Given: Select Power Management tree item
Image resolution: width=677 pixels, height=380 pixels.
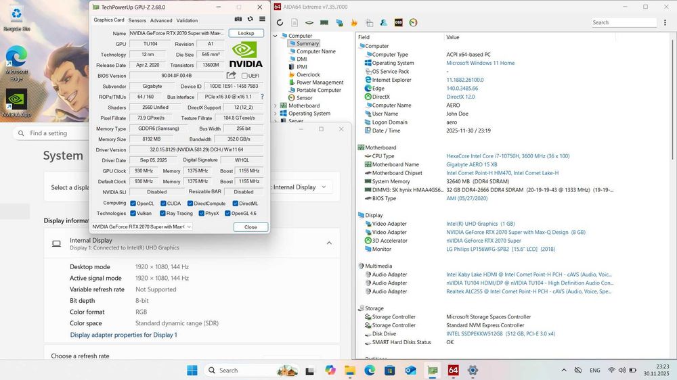Looking at the screenshot, I should point(320,82).
